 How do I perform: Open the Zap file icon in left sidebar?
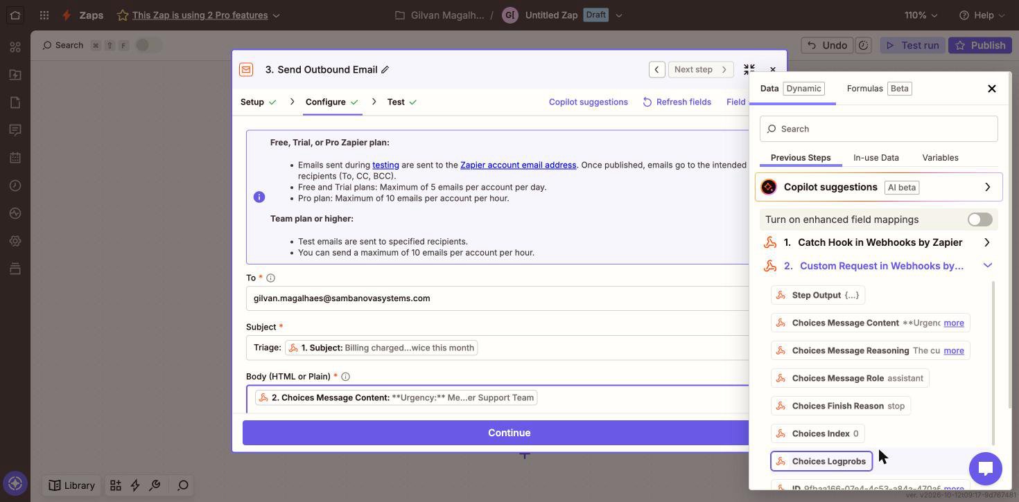(x=15, y=75)
